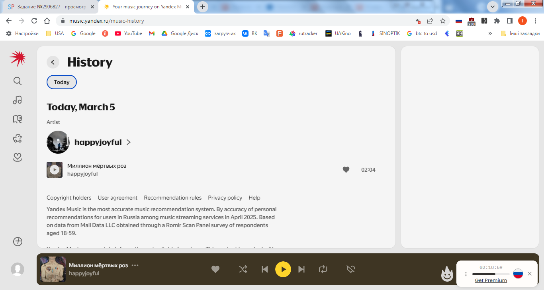544x290 pixels.
Task: Open the kids toy sidebar section
Action: [x=18, y=138]
